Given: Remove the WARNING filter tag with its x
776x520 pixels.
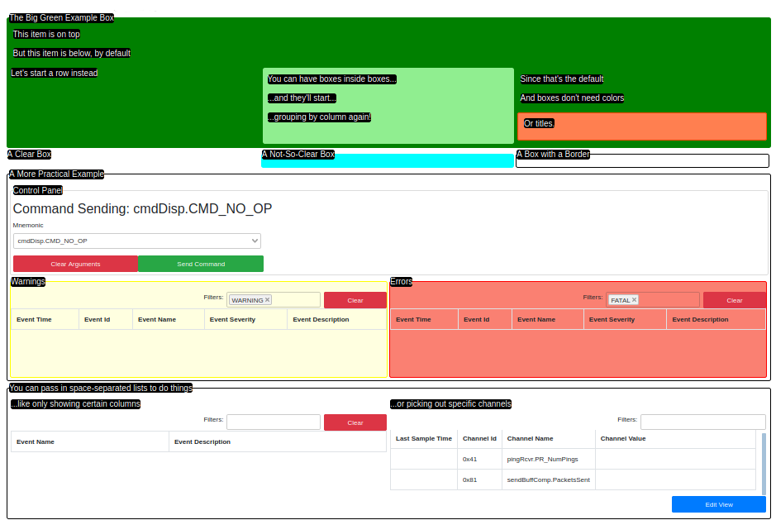Looking at the screenshot, I should point(268,300).
